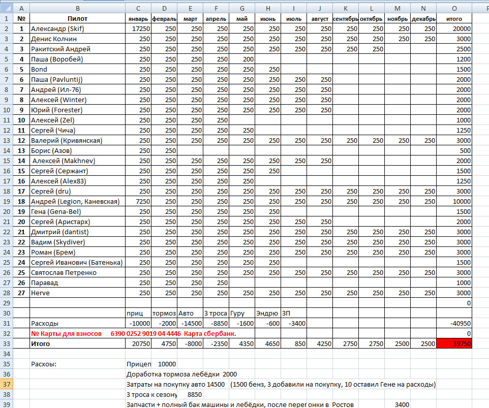Select cell 'Паша (Воробей)'
The image size is (489, 408).
pos(77,59)
